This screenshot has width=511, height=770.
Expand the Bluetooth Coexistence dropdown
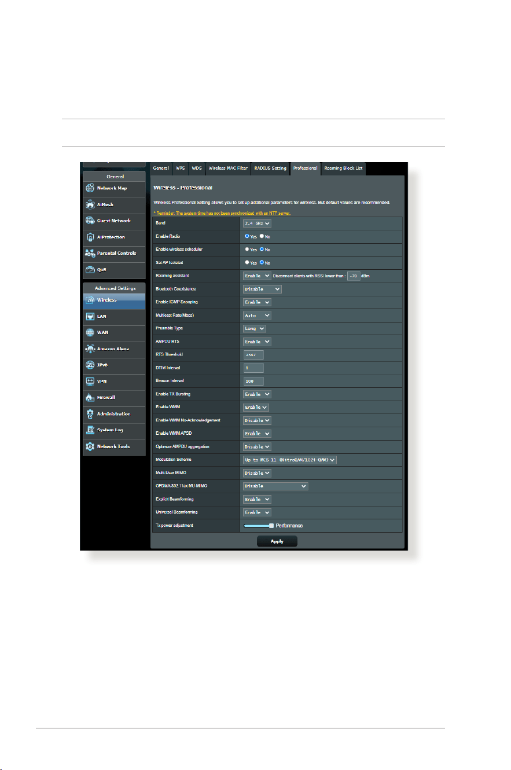point(262,289)
